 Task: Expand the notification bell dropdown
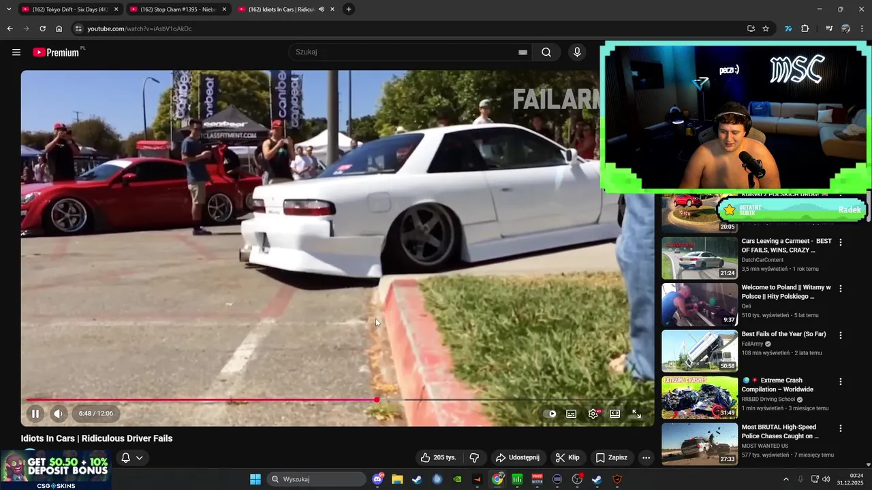click(x=132, y=457)
